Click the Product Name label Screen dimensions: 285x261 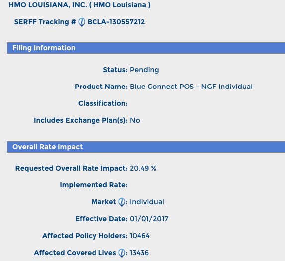[x=101, y=87]
